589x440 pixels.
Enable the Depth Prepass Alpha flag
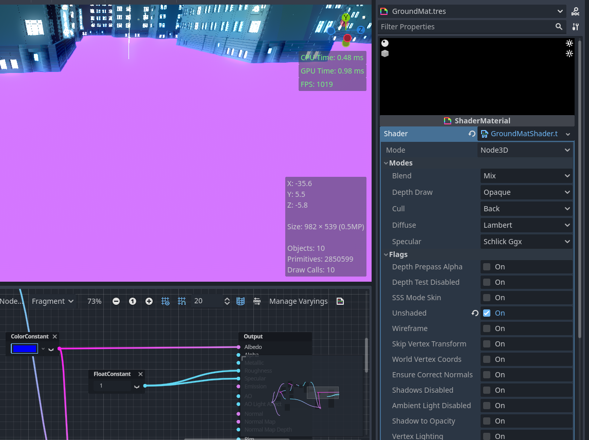tap(486, 266)
